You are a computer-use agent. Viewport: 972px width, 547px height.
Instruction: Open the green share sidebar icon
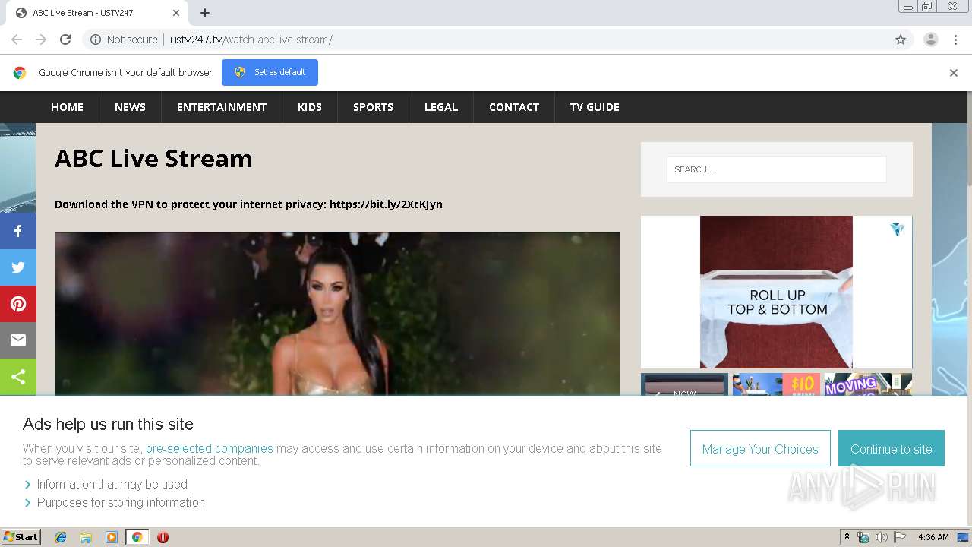click(x=18, y=377)
